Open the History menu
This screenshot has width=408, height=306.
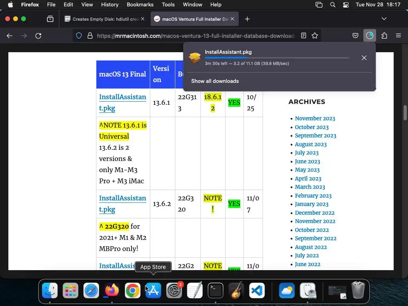click(x=110, y=4)
